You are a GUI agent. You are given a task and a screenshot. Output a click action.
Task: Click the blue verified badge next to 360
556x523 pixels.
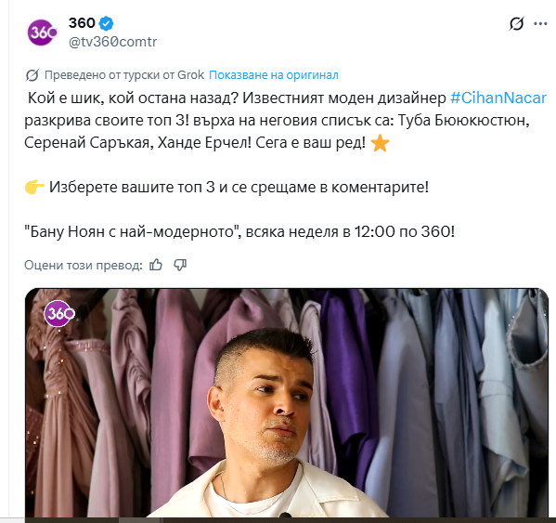click(x=106, y=23)
